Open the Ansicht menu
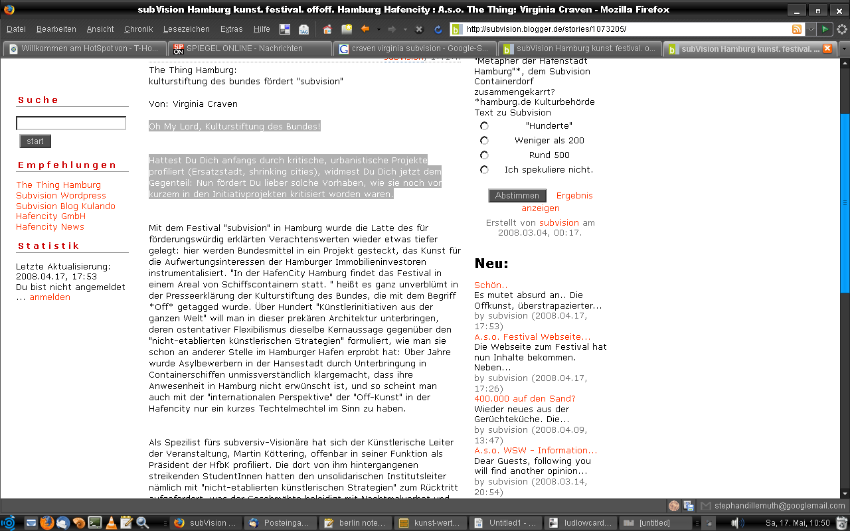 click(x=100, y=29)
